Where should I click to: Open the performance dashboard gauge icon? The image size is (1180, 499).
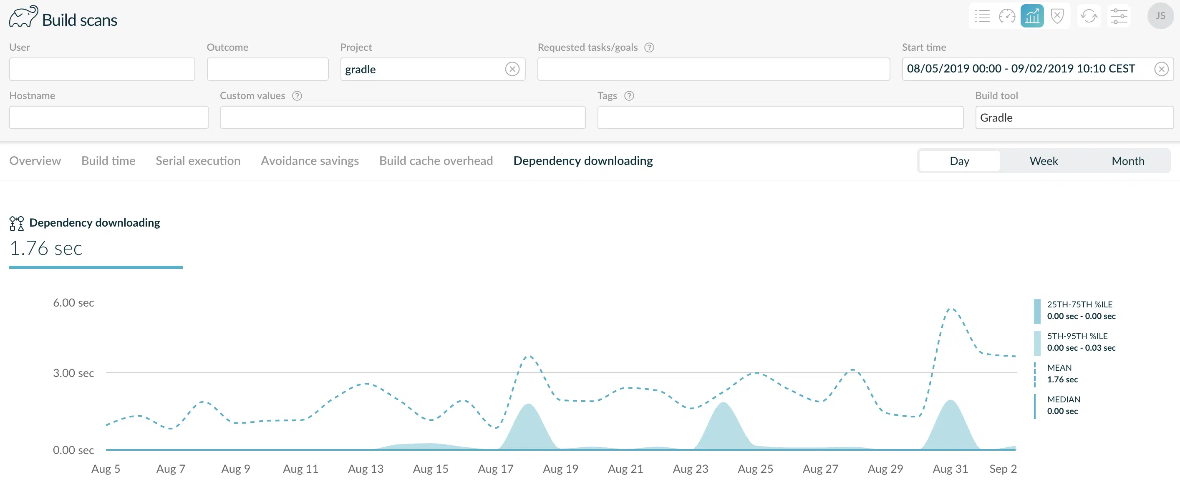[1007, 17]
